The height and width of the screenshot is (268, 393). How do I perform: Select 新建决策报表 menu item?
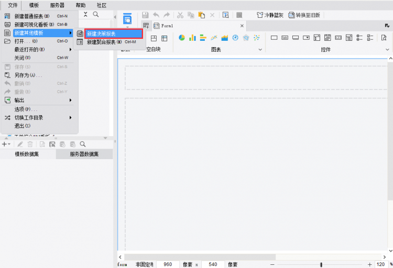(114, 33)
